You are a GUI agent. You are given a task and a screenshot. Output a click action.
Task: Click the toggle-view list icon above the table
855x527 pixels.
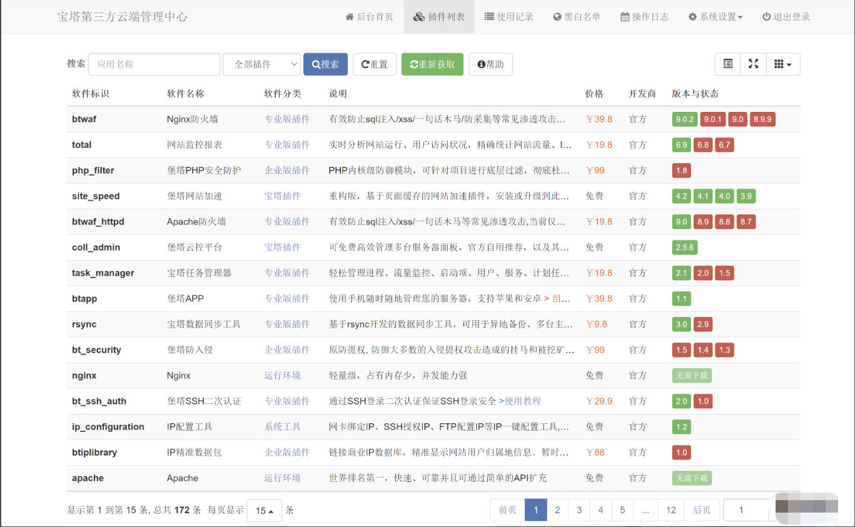click(729, 64)
